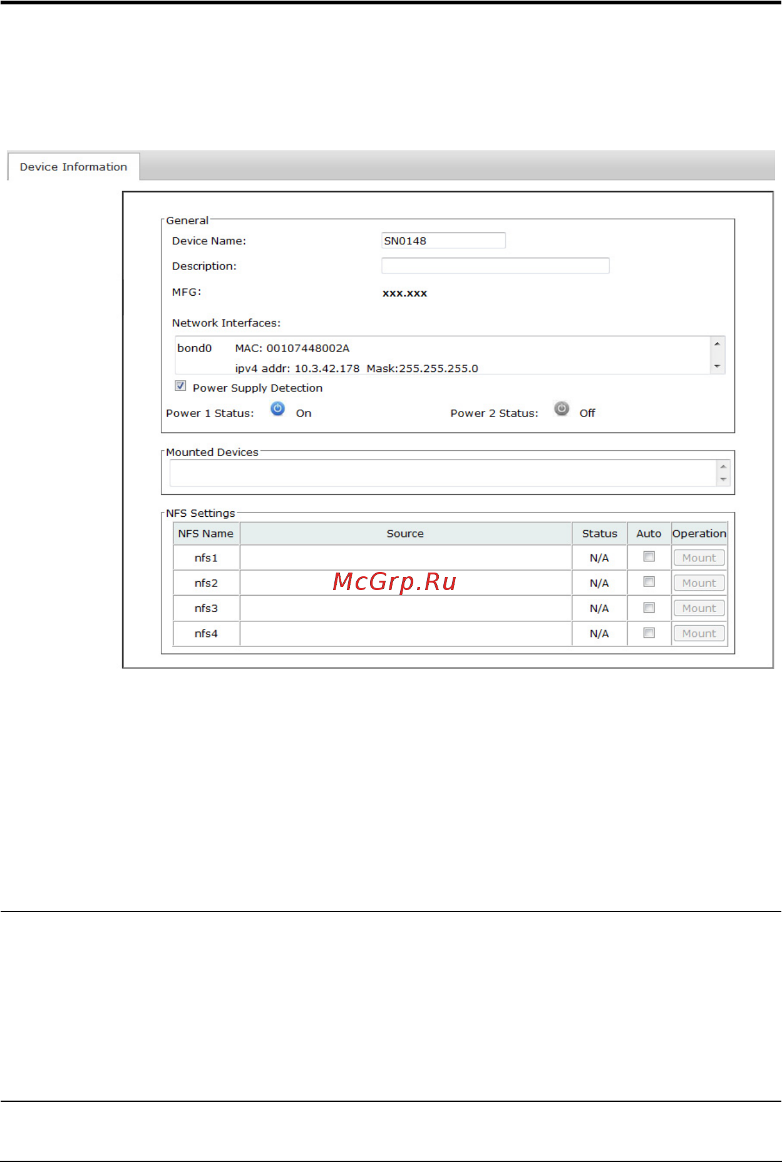Enable Auto checkbox for nfs3
The width and height of the screenshot is (782, 1162).
pyautogui.click(x=649, y=608)
